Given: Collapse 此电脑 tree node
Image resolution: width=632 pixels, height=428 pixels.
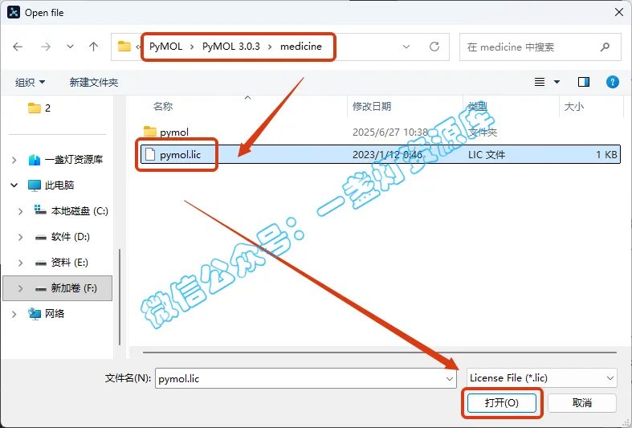Looking at the screenshot, I should 14,185.
